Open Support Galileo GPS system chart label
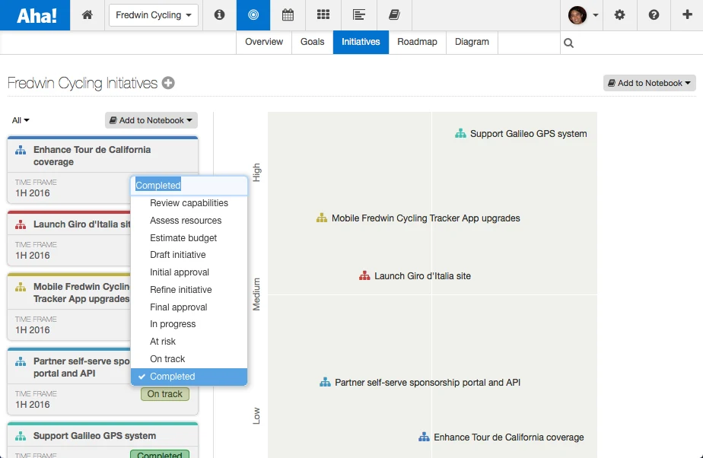Image resolution: width=703 pixels, height=458 pixels. [528, 134]
